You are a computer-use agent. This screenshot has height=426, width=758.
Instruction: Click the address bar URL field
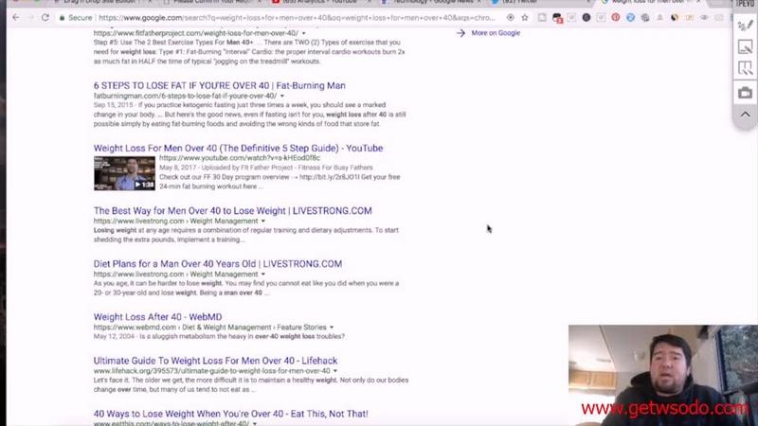tap(297, 18)
